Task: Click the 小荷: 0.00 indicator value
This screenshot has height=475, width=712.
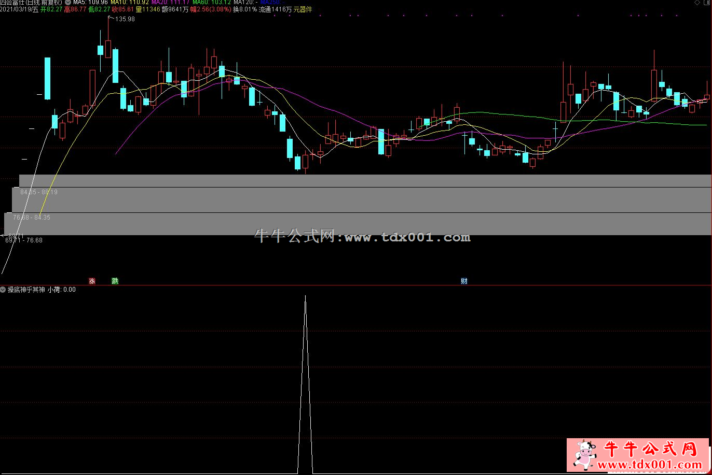Action: [x=62, y=290]
